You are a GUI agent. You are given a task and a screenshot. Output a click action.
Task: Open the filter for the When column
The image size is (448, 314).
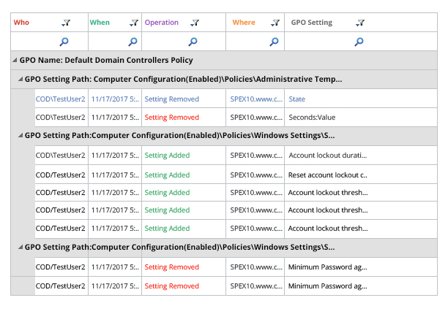click(134, 23)
